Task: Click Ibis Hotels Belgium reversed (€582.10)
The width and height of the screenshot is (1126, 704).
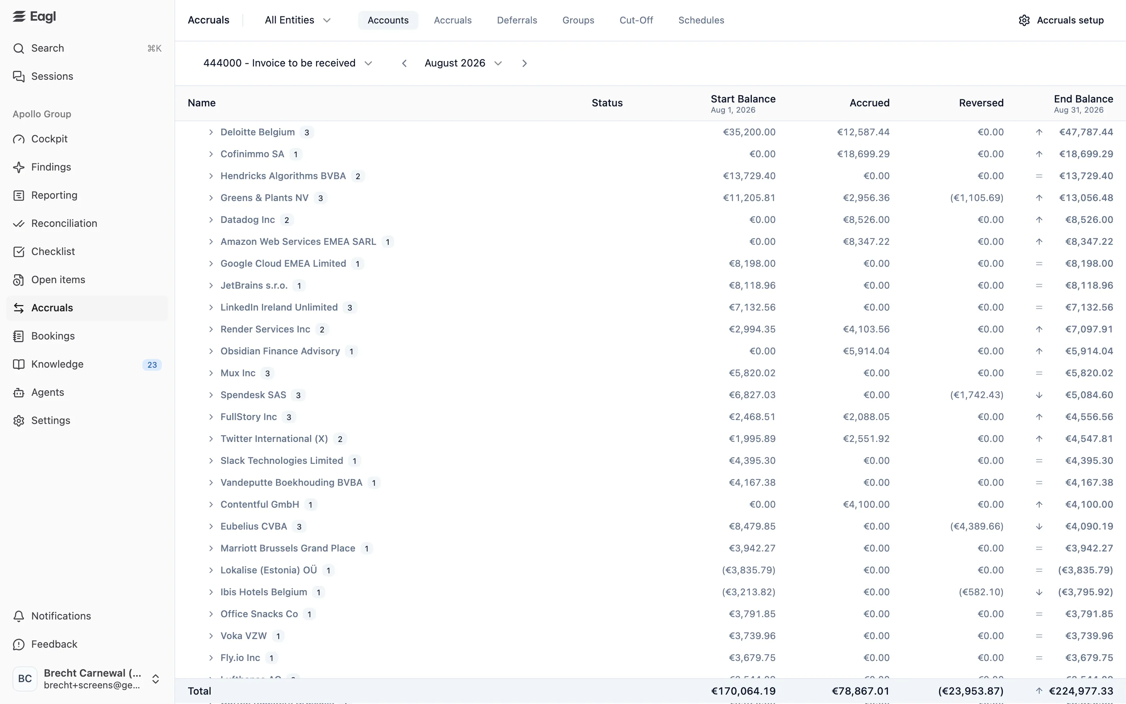Action: 981,592
